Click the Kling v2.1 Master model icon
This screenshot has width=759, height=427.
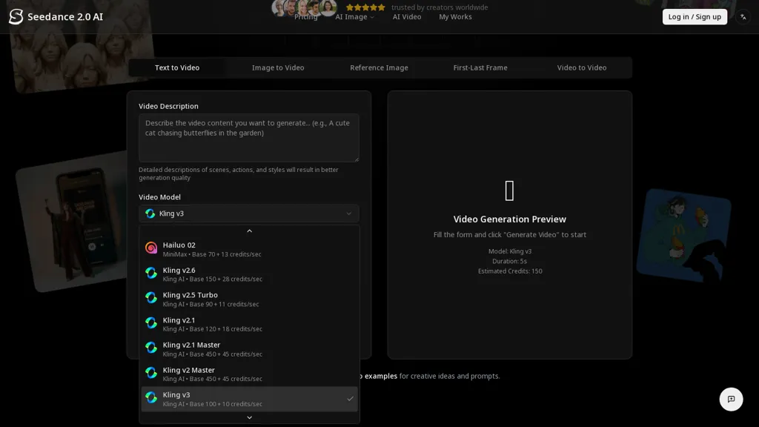click(x=151, y=348)
